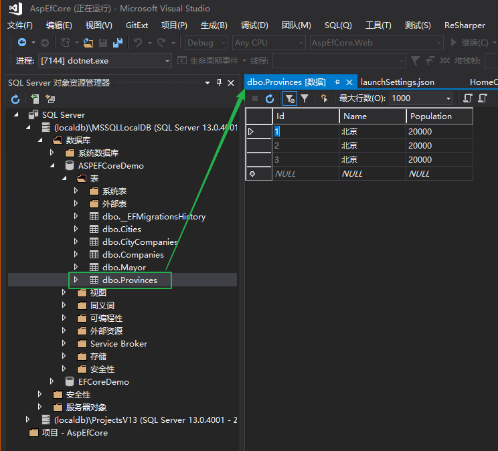The image size is (498, 451).
Task: Open the 视图(V) menu
Action: click(99, 25)
